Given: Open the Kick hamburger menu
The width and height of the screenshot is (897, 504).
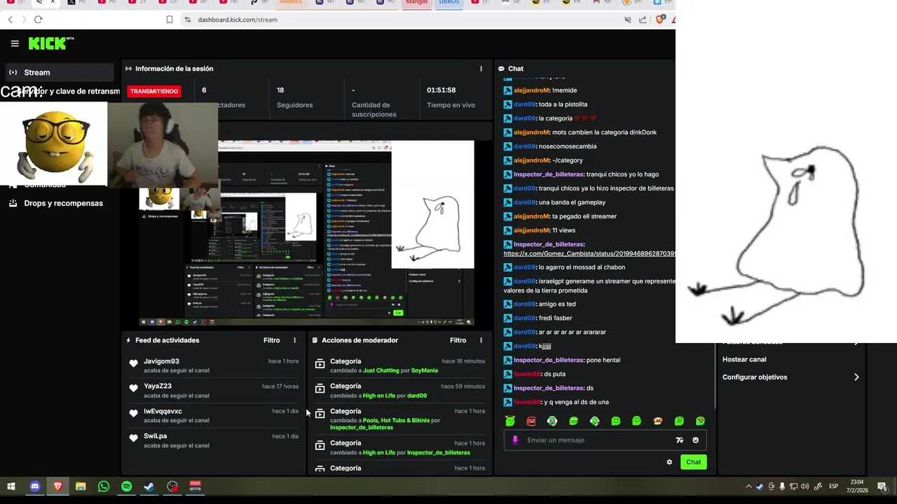Looking at the screenshot, I should pyautogui.click(x=15, y=43).
